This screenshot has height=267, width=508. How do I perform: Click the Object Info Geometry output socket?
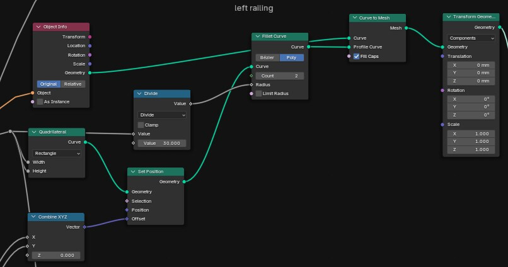coord(89,73)
